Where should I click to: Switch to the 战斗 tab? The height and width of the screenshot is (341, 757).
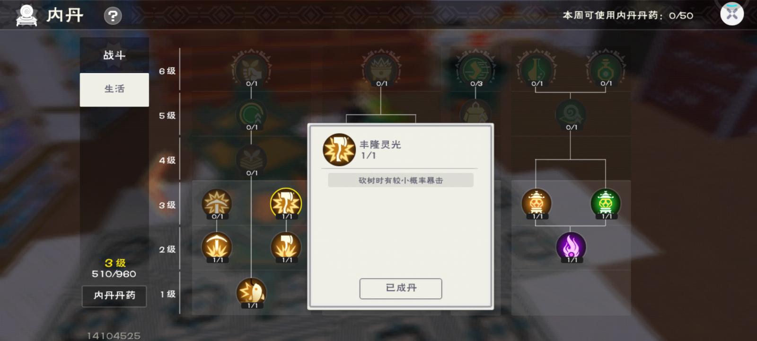114,55
